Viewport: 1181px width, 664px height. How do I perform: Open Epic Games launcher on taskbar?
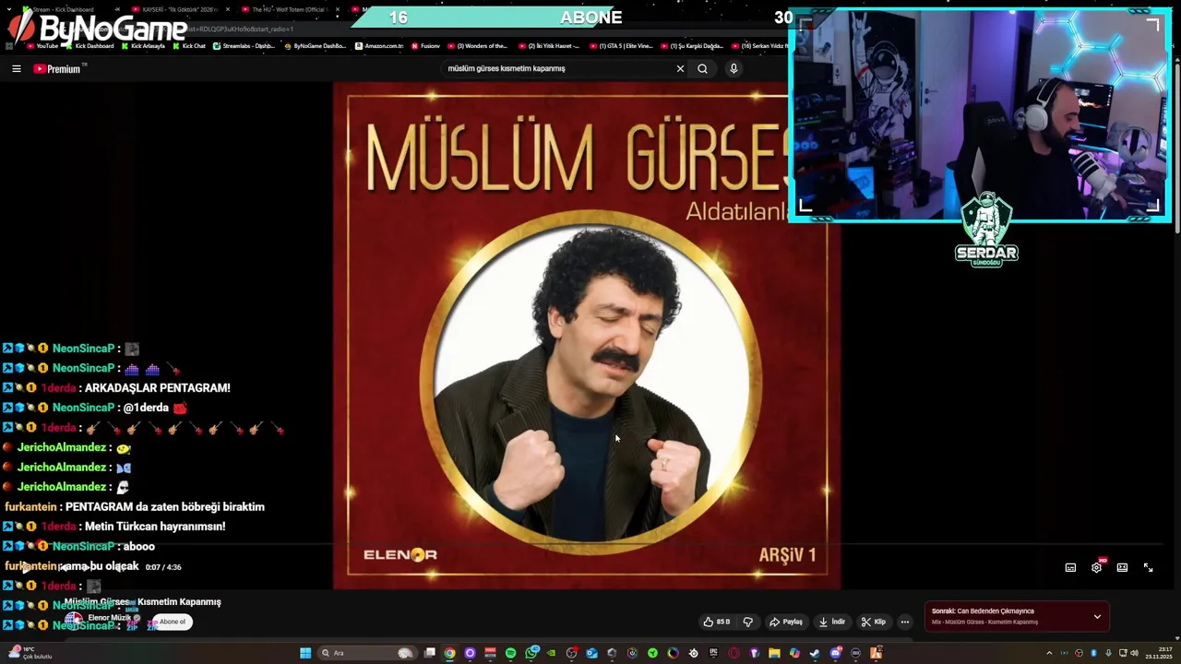tap(713, 653)
